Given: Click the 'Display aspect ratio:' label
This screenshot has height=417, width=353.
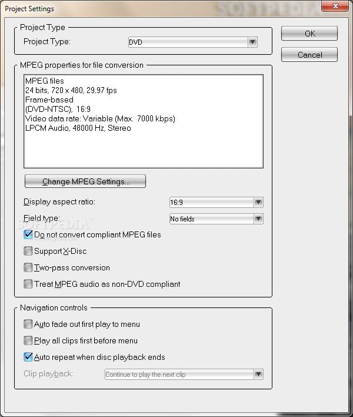Looking at the screenshot, I should 59,202.
